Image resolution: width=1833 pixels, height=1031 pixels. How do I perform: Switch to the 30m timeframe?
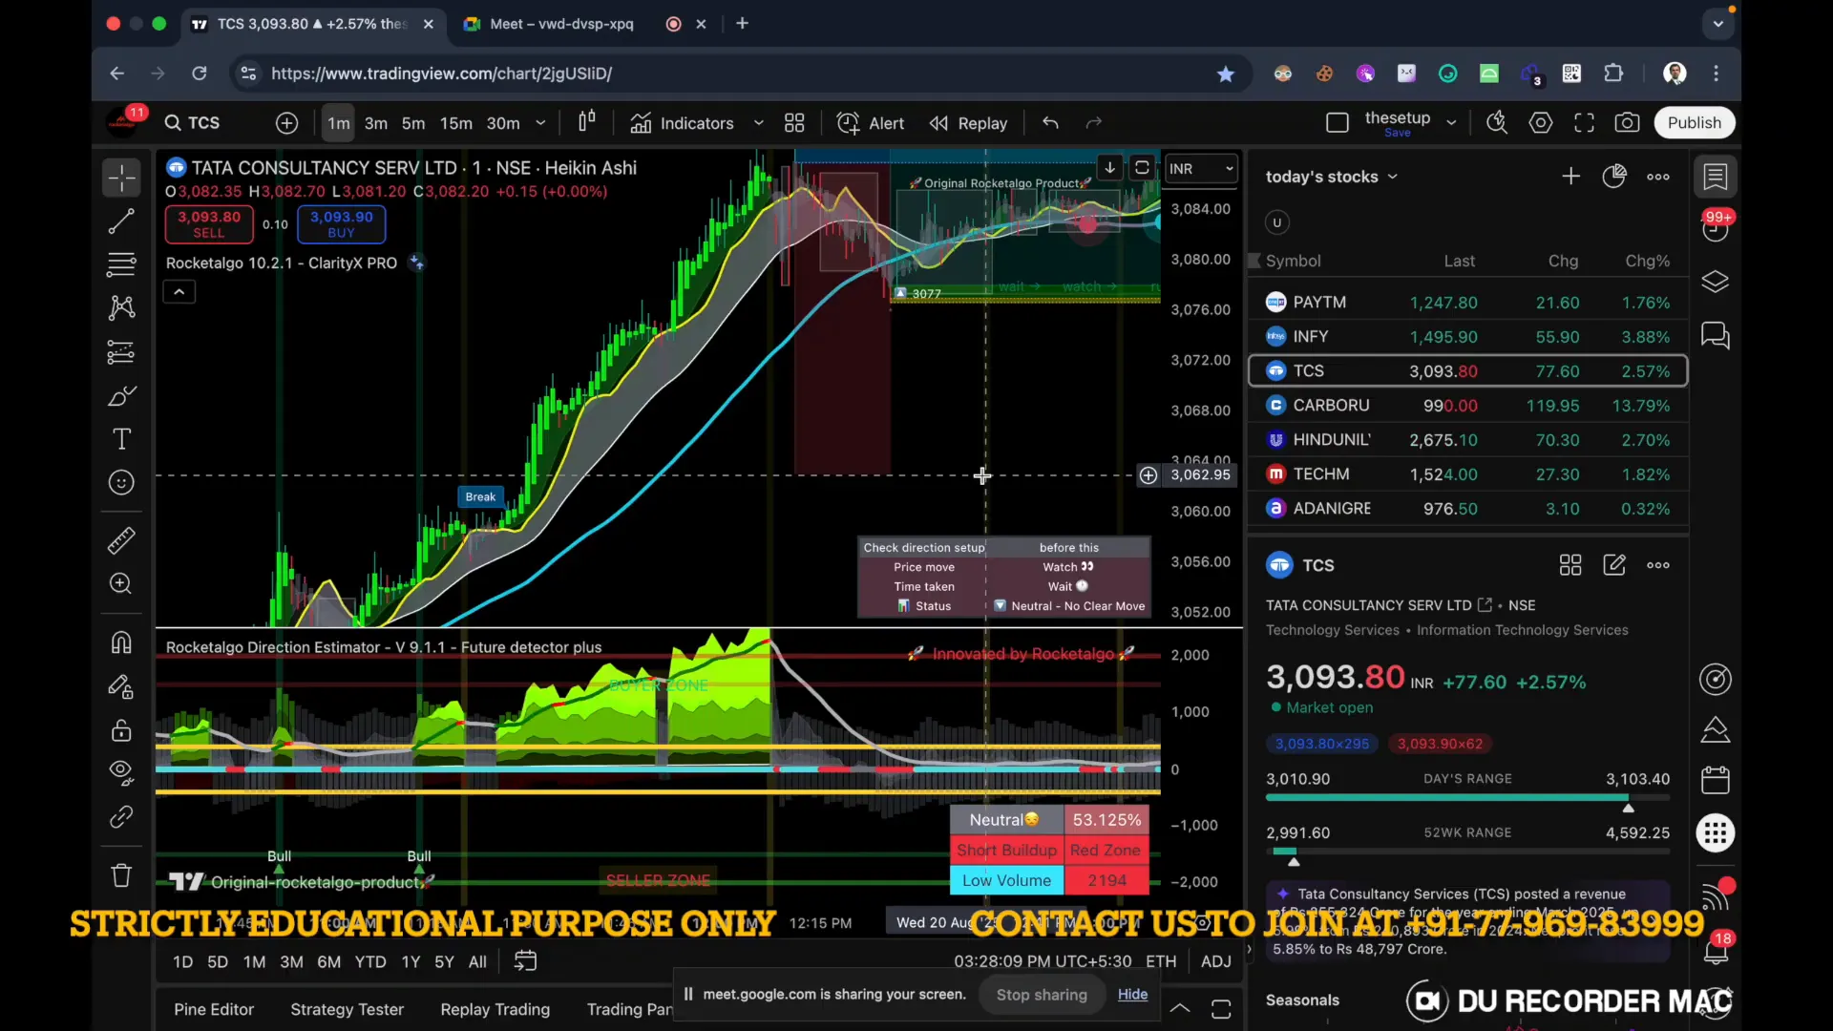coord(503,123)
